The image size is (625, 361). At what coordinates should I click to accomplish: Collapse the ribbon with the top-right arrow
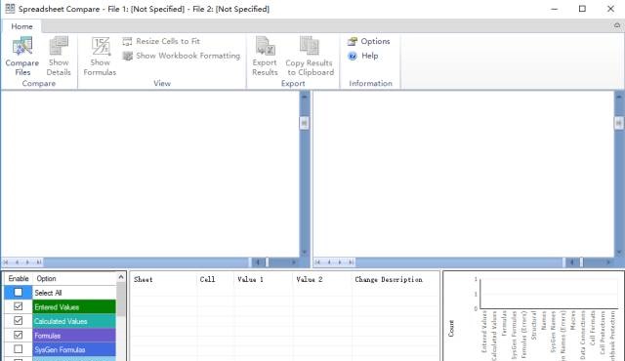point(617,25)
